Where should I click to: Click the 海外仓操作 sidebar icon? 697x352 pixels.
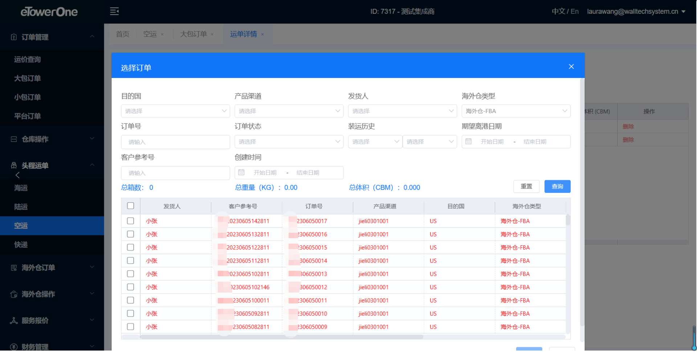(x=14, y=294)
